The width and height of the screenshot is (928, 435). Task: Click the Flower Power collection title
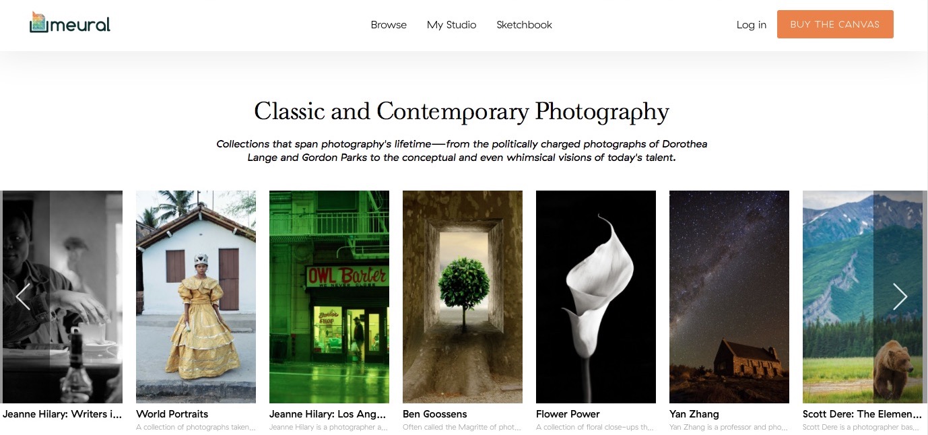coord(568,414)
